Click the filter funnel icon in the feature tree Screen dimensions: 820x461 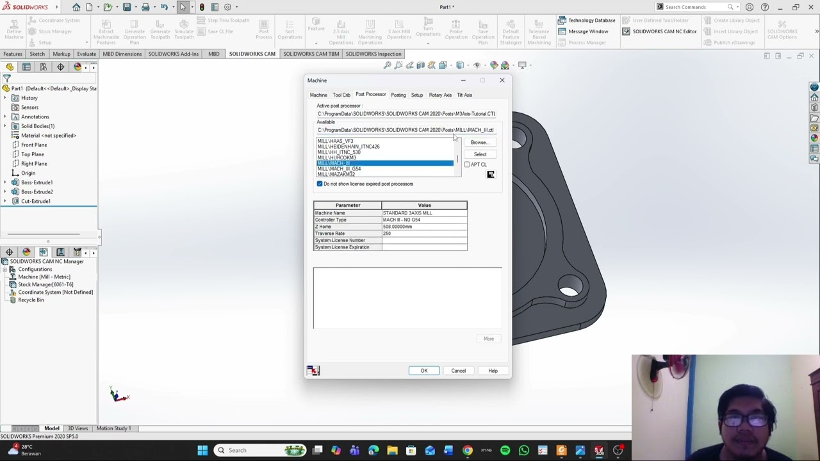(6, 79)
